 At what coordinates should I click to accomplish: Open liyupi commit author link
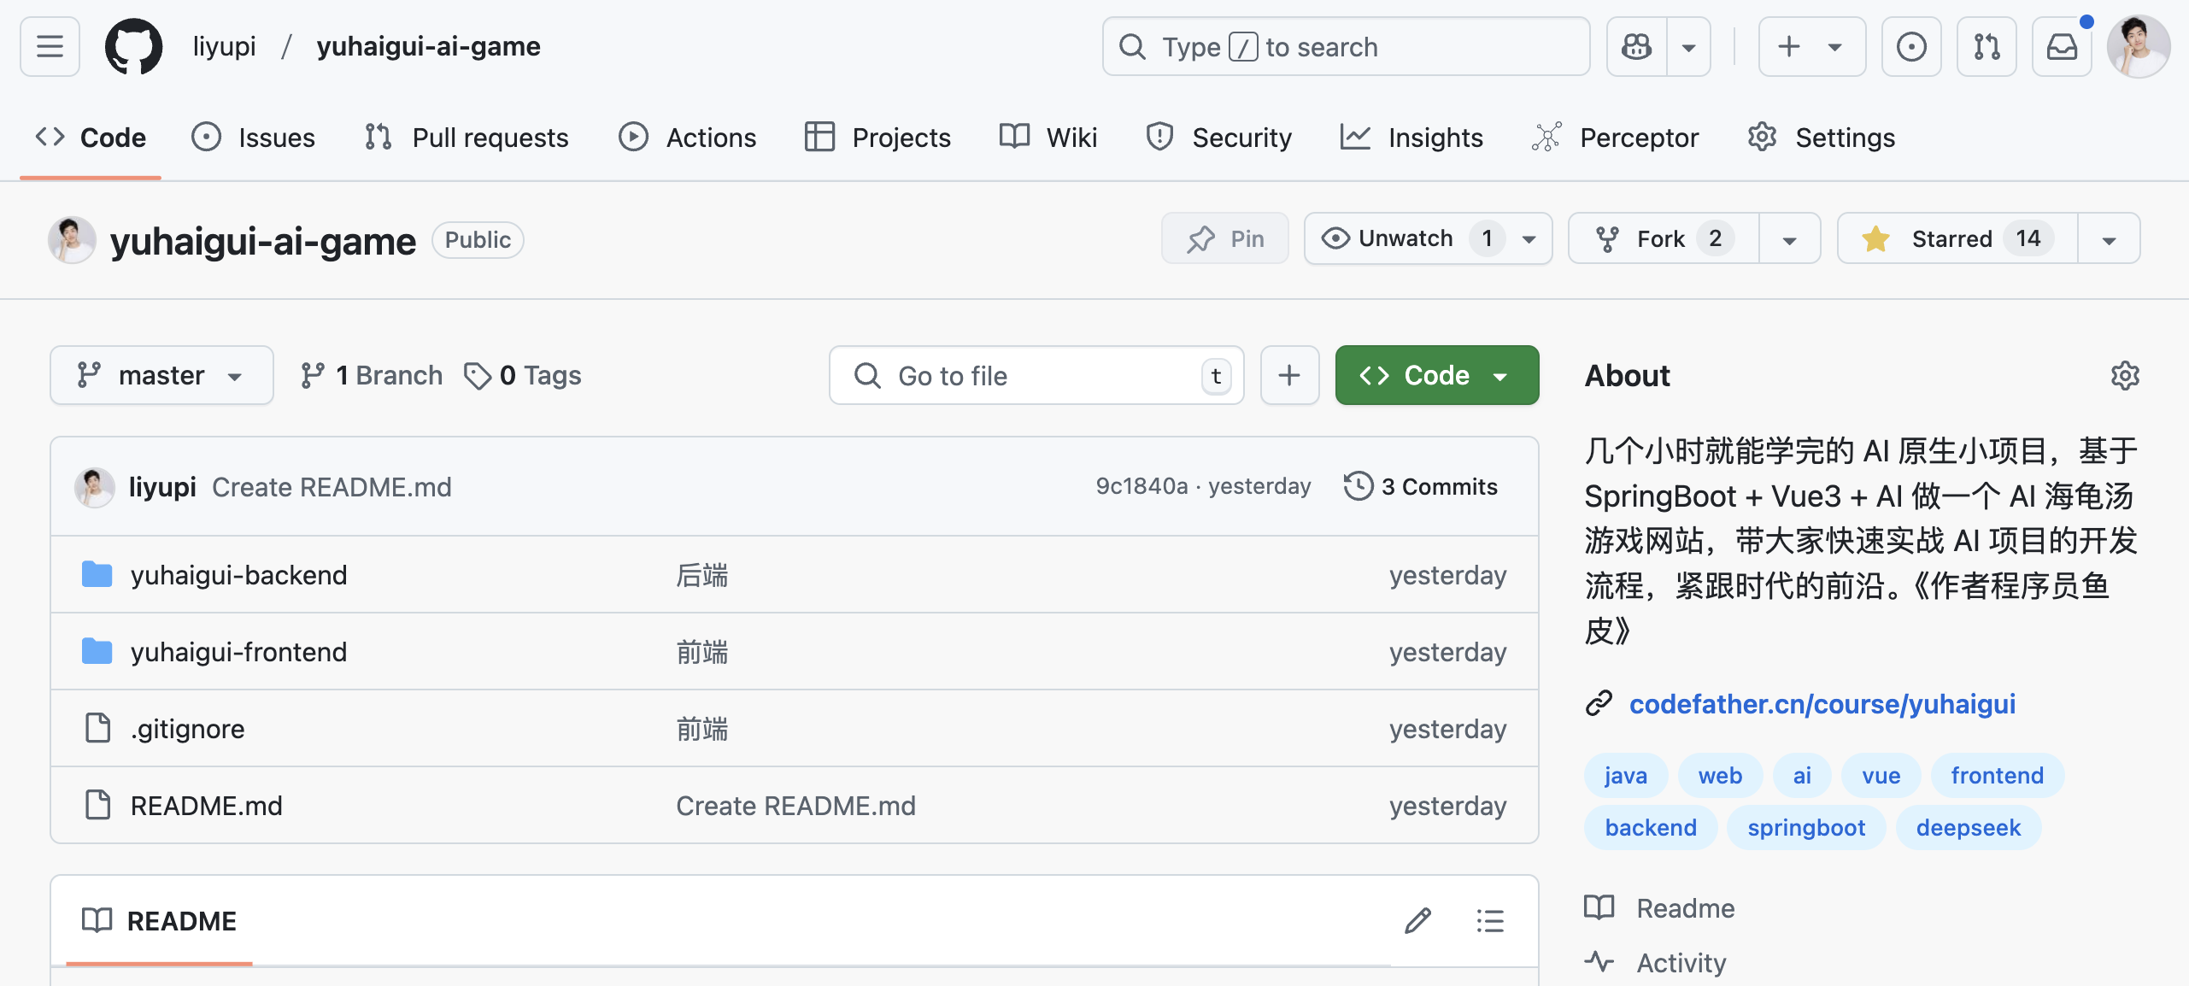coord(162,486)
